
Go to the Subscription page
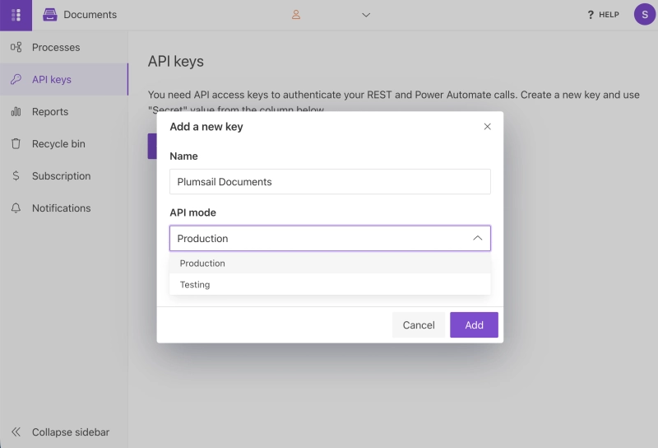(64, 175)
